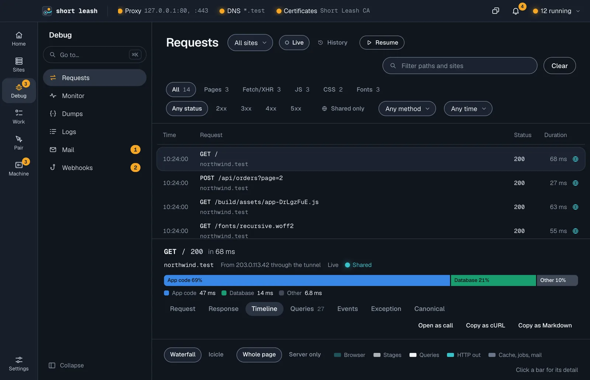The height and width of the screenshot is (380, 590).
Task: Switch view to Icicle
Action: tap(216, 354)
